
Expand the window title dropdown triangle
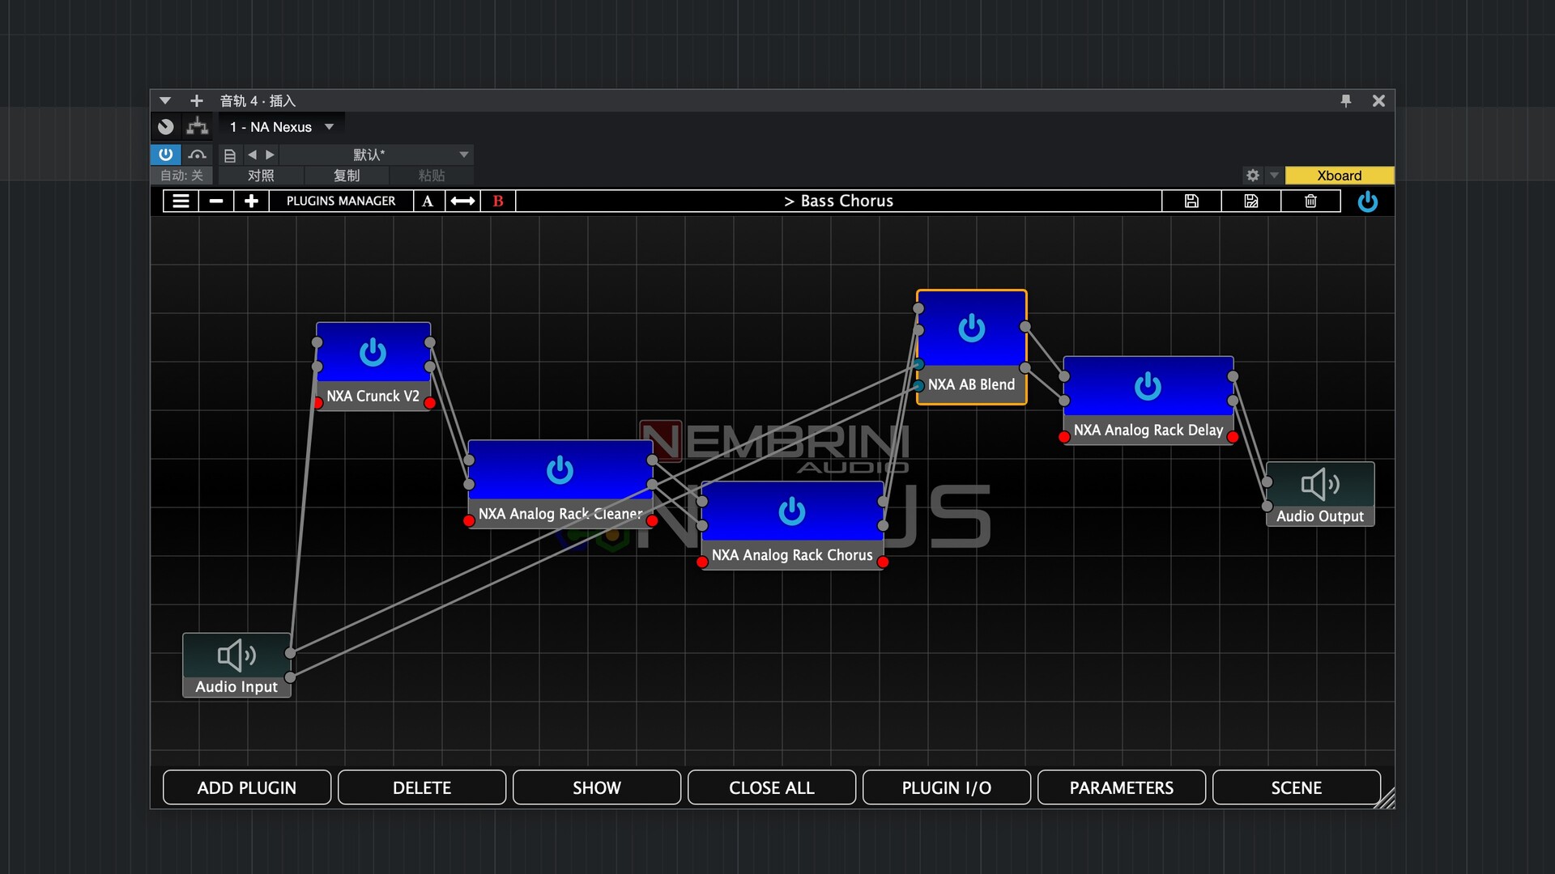click(165, 101)
